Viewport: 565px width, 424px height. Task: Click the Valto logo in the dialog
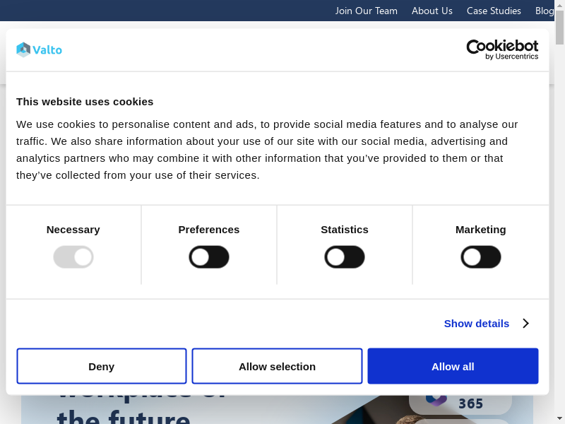point(40,49)
